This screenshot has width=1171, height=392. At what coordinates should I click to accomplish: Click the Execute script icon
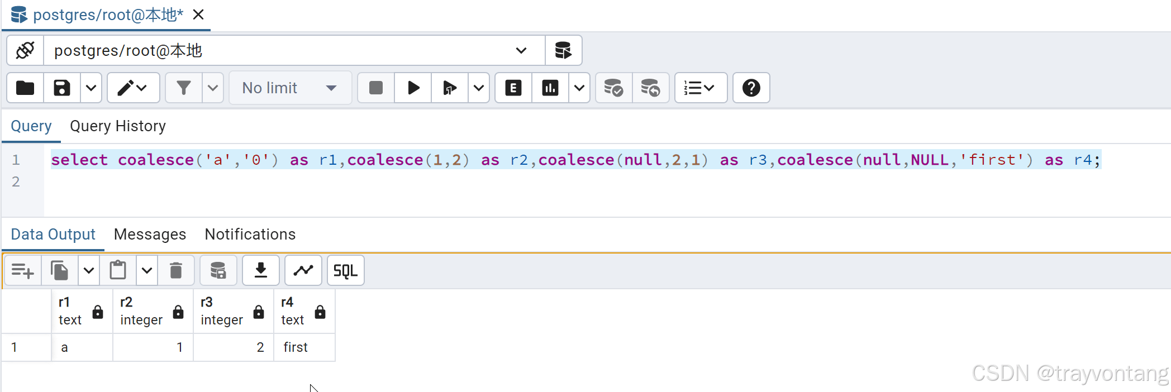click(450, 88)
